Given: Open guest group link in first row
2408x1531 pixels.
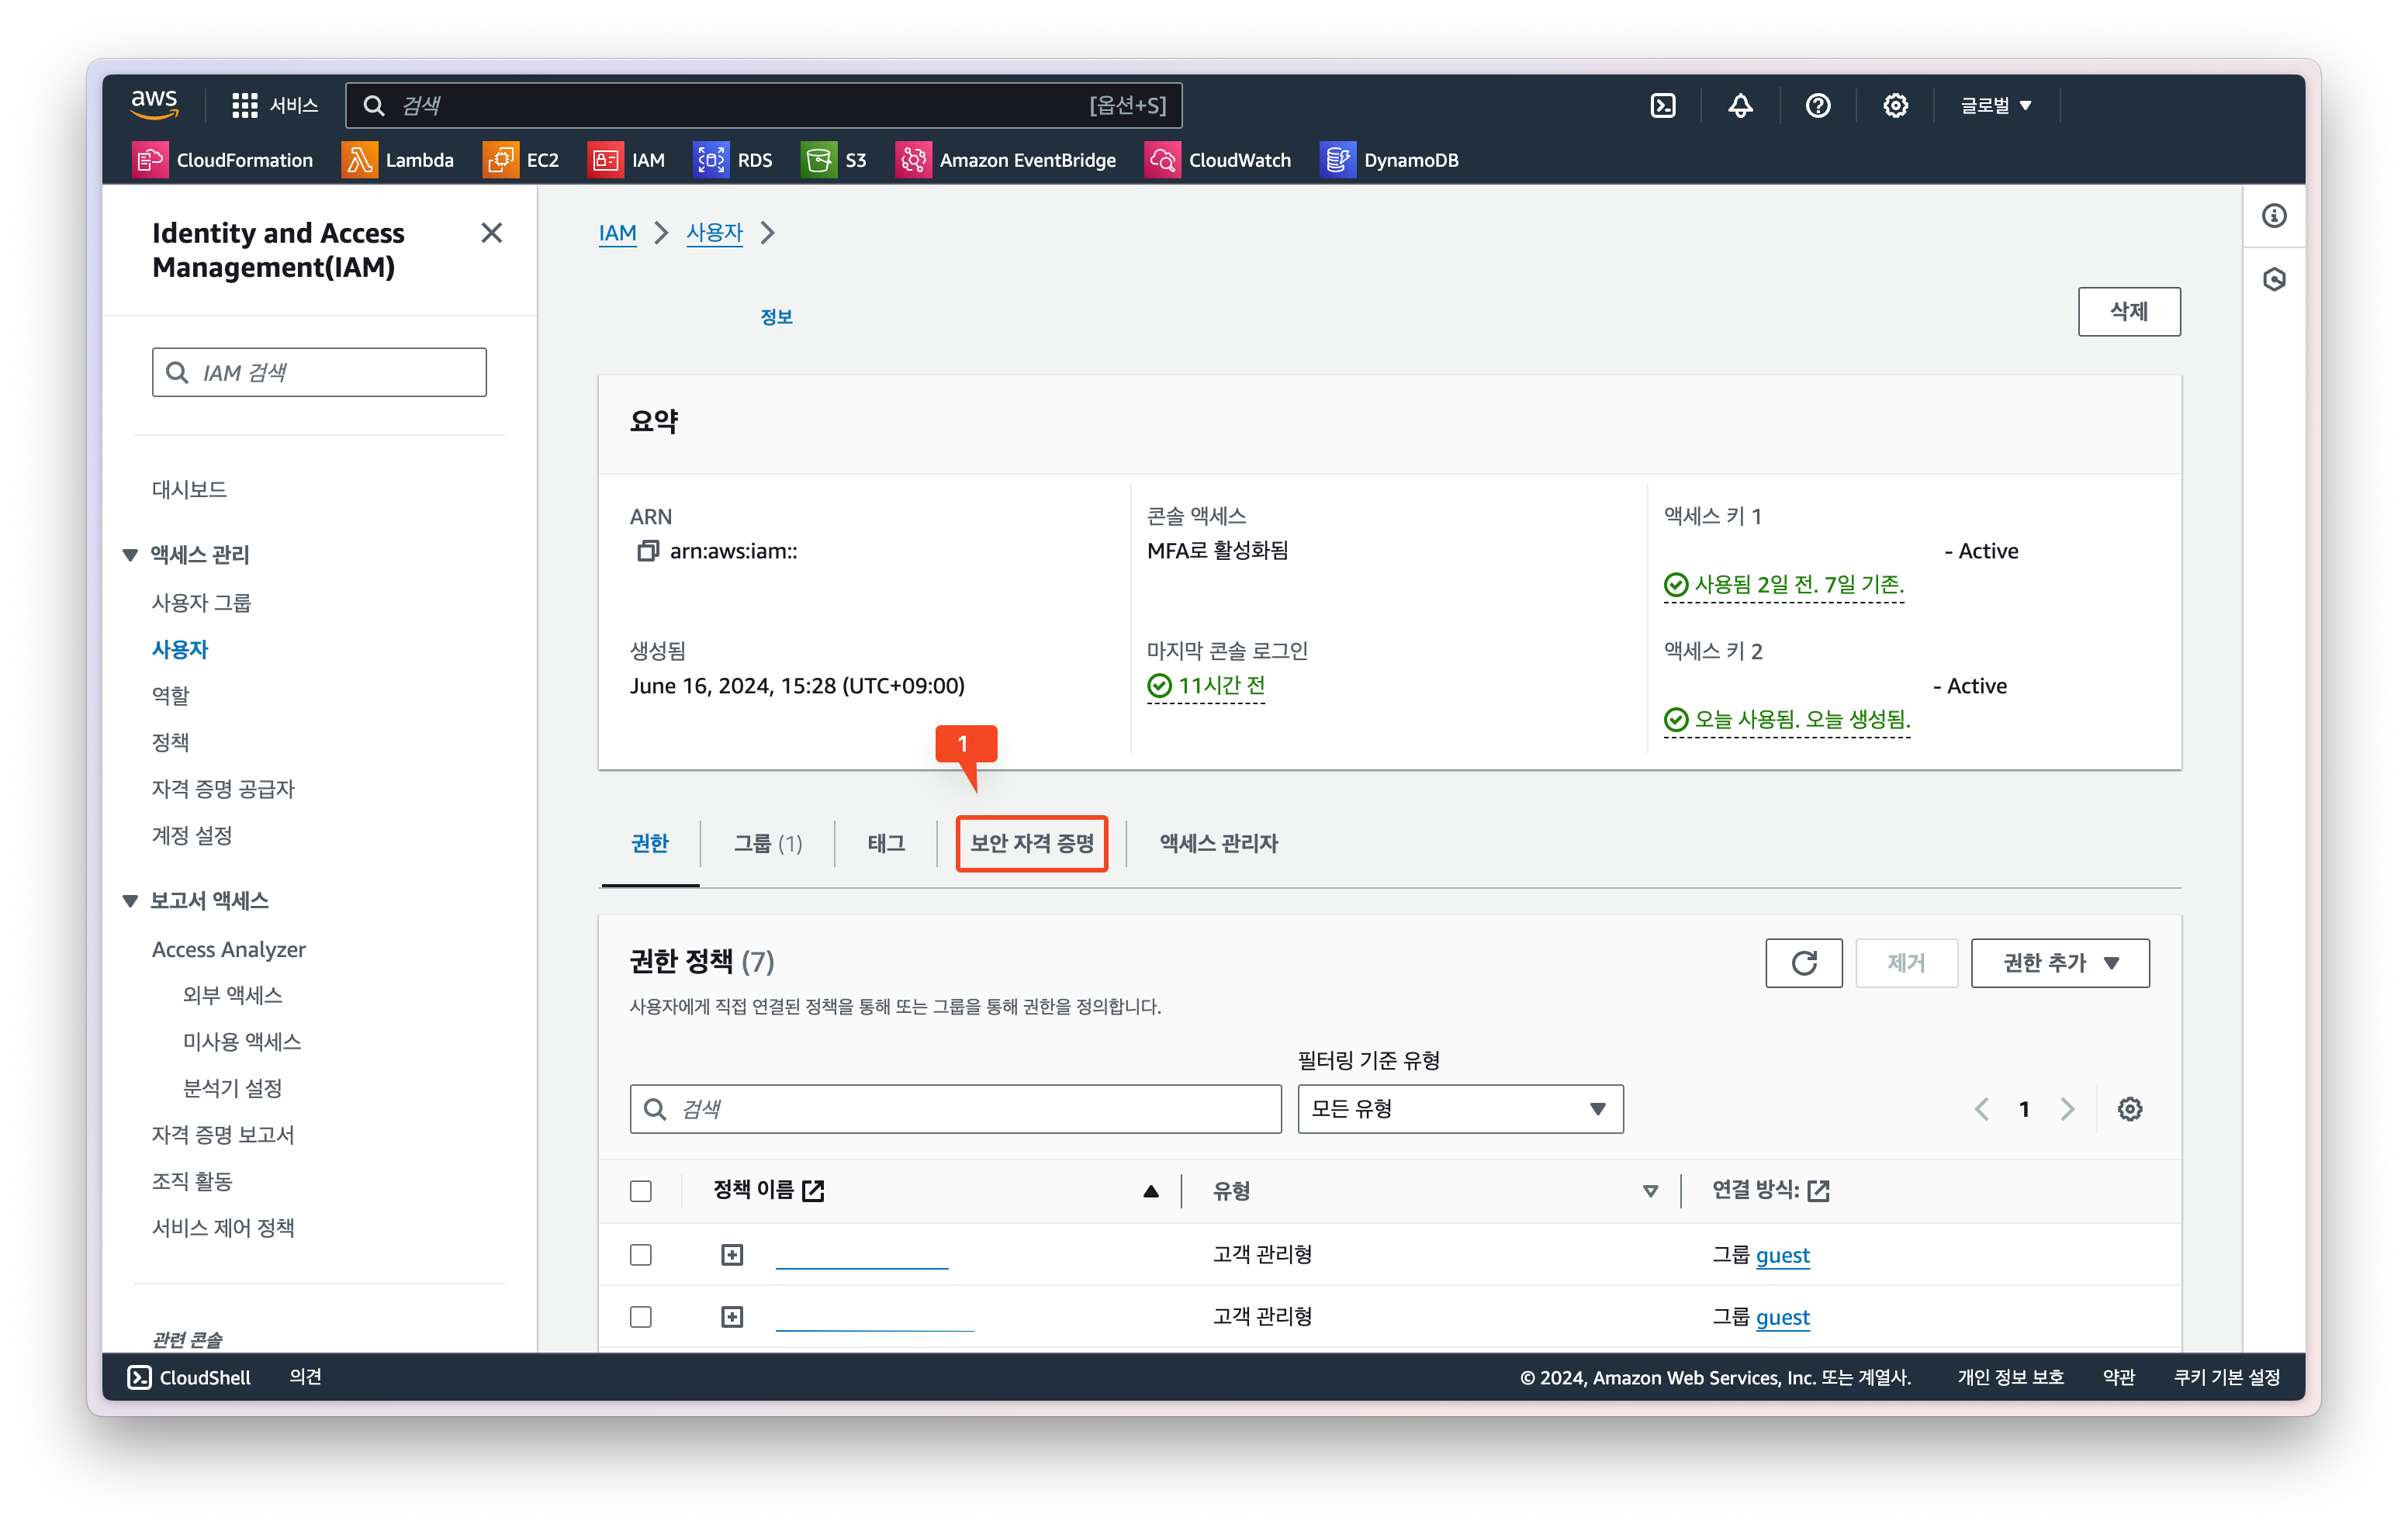Looking at the screenshot, I should pos(1782,1254).
